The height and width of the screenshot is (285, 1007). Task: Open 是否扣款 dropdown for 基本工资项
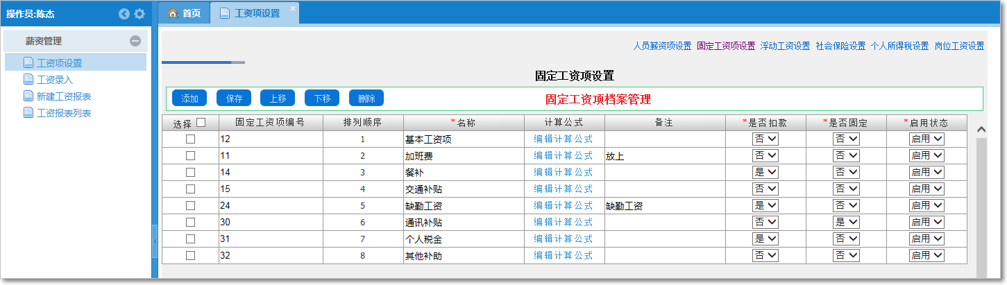(765, 139)
